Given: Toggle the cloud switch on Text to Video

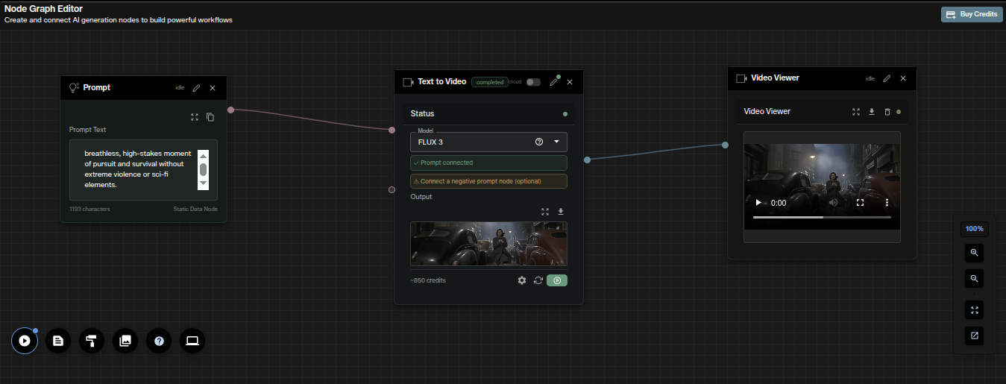Looking at the screenshot, I should [x=532, y=82].
